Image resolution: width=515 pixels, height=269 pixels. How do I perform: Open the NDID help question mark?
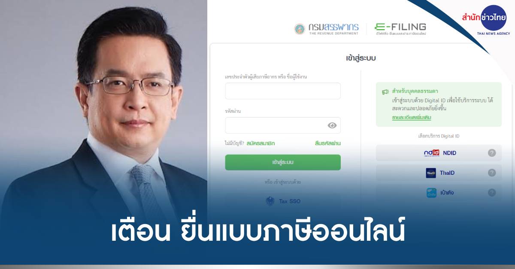click(492, 153)
